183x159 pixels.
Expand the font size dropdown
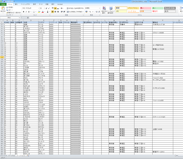tap(44, 8)
